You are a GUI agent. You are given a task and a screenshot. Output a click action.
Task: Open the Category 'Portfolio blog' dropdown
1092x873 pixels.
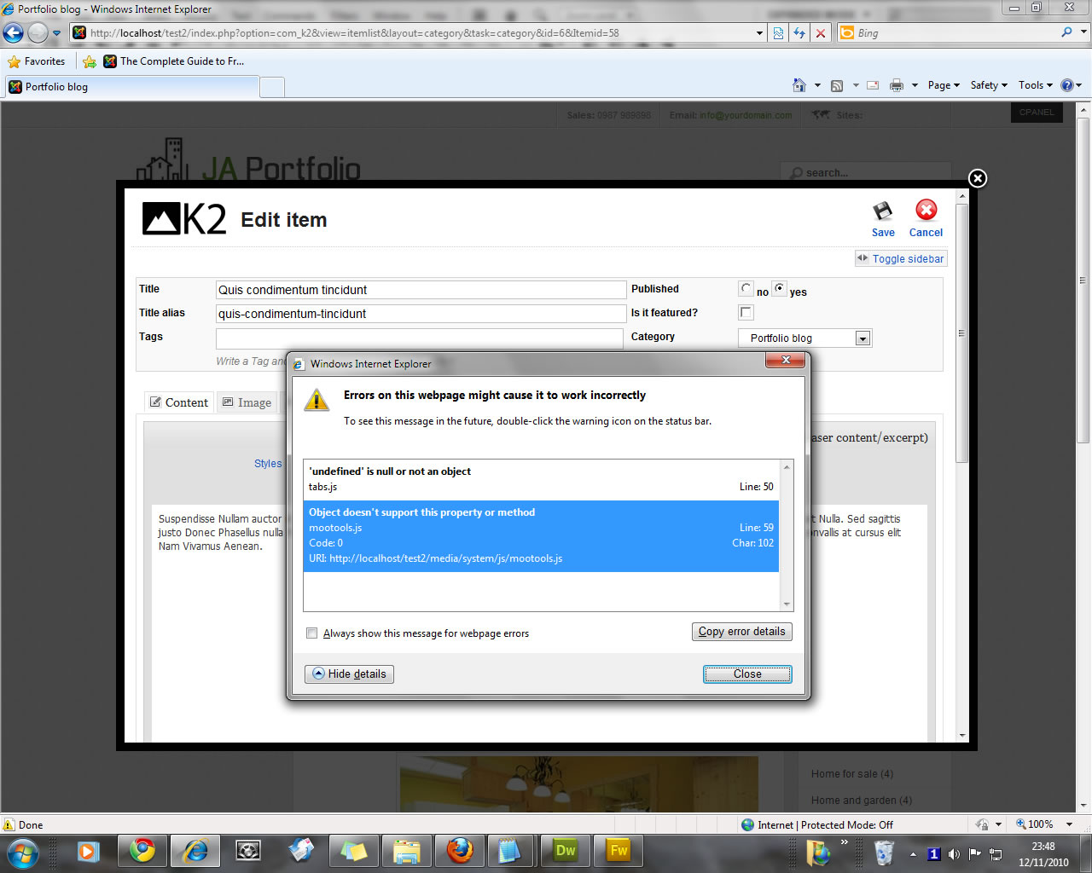(x=804, y=338)
